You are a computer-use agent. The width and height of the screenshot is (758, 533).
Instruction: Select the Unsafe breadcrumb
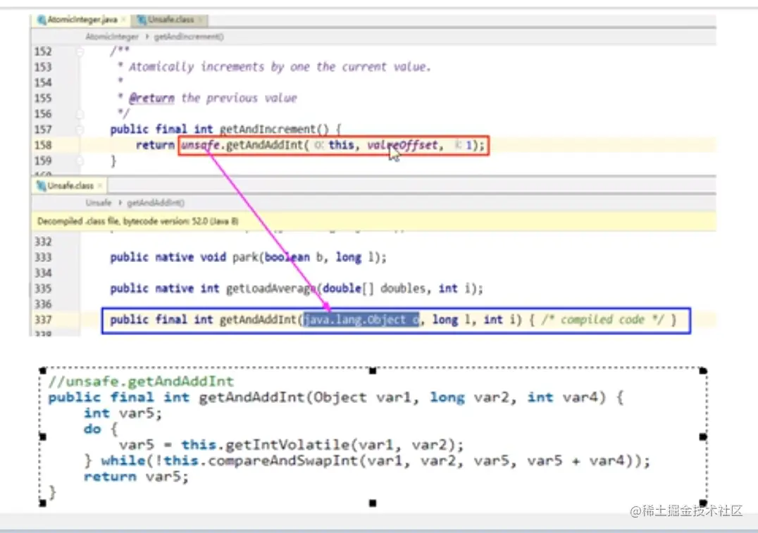(99, 203)
